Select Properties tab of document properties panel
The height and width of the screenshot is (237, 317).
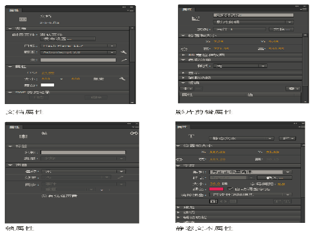coord(14,10)
